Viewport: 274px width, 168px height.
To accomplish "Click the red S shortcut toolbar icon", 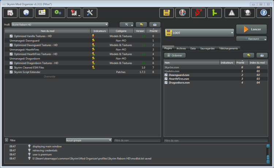I will pyautogui.click(x=198, y=13).
